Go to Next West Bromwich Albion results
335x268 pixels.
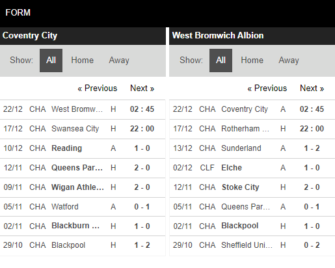[312, 88]
